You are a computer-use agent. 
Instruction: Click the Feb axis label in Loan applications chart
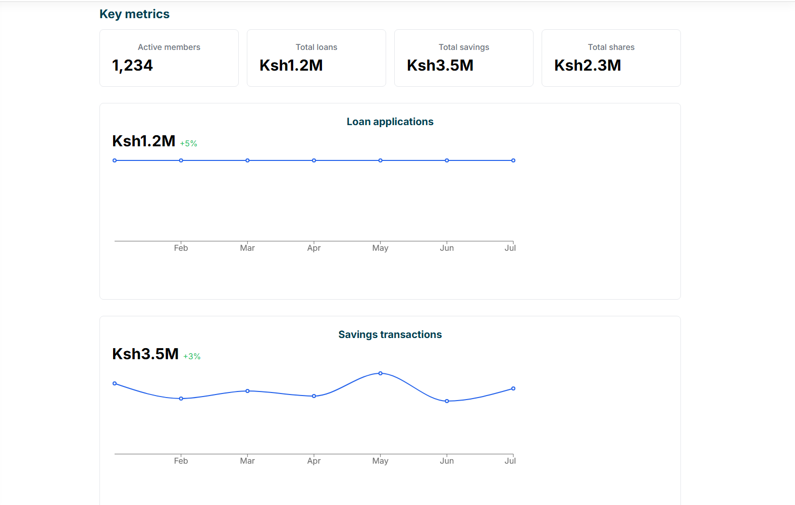pyautogui.click(x=181, y=248)
